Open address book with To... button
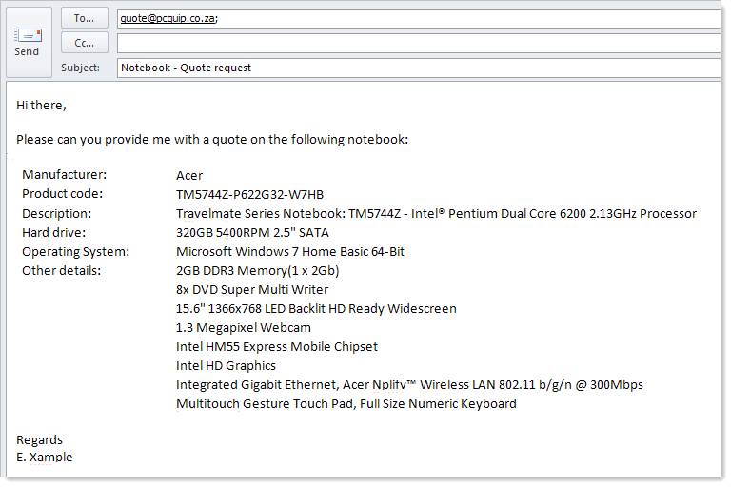 click(84, 18)
